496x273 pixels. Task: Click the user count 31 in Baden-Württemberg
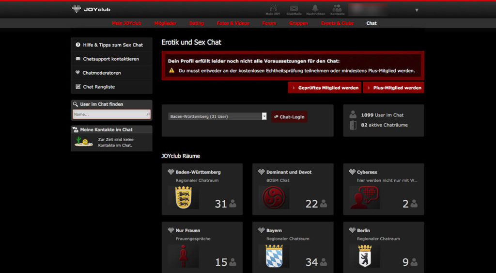pos(221,204)
